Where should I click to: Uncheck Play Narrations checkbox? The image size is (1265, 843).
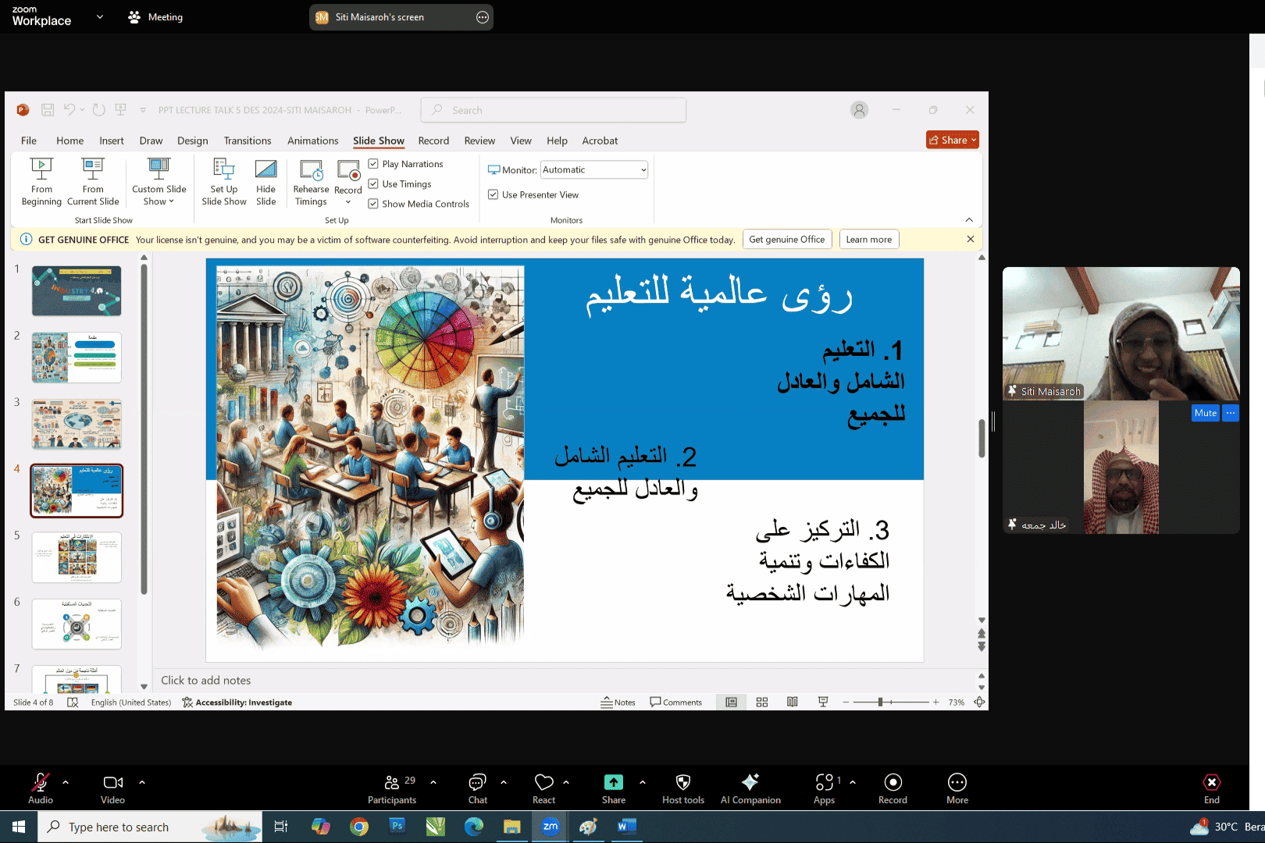(373, 164)
